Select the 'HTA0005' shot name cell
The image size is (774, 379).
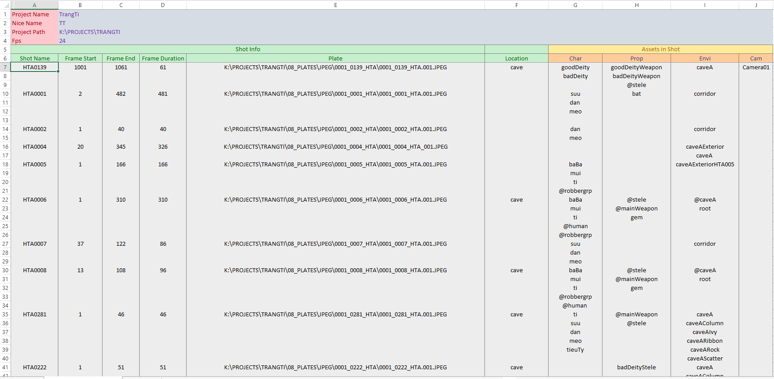pos(34,164)
